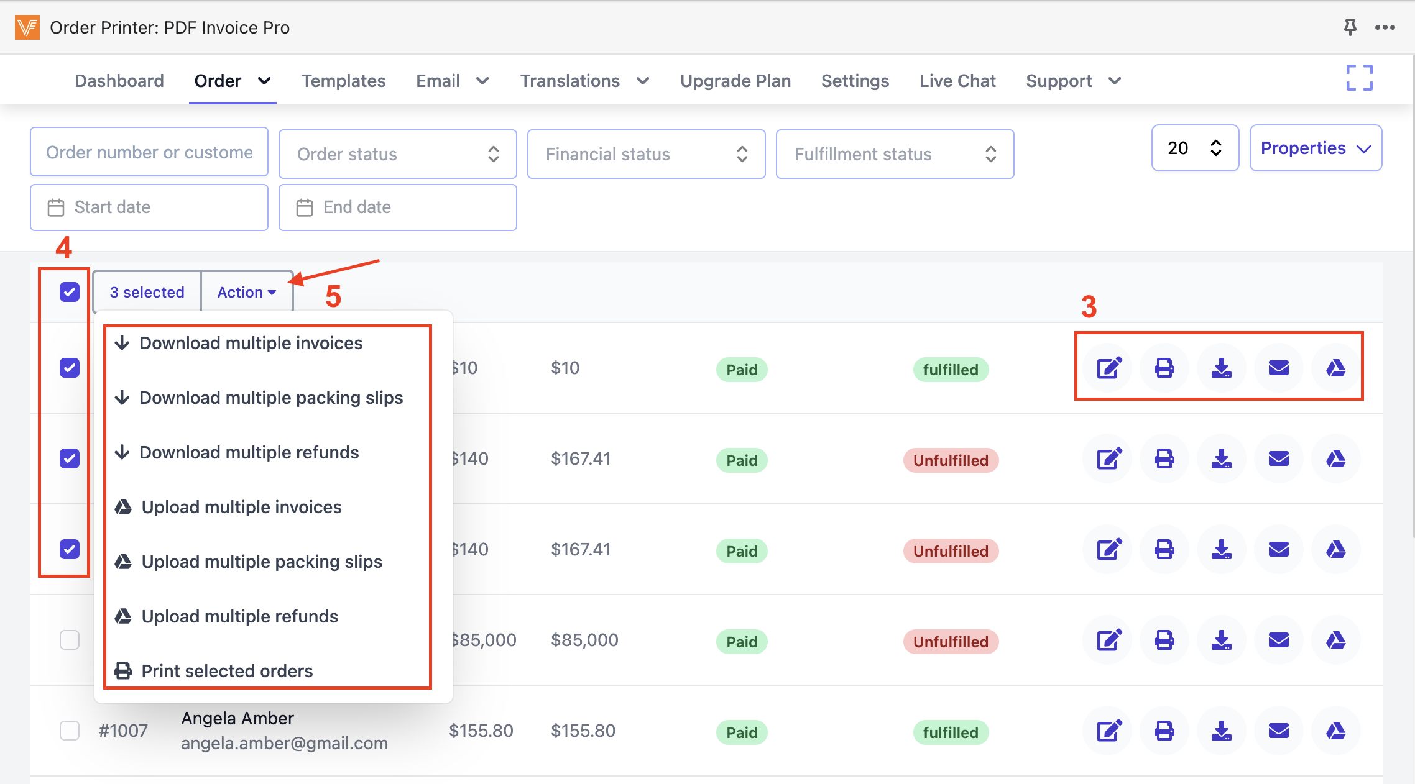Viewport: 1415px width, 784px height.
Task: Click the Google Drive icon in the $10 order row
Action: 1335,368
